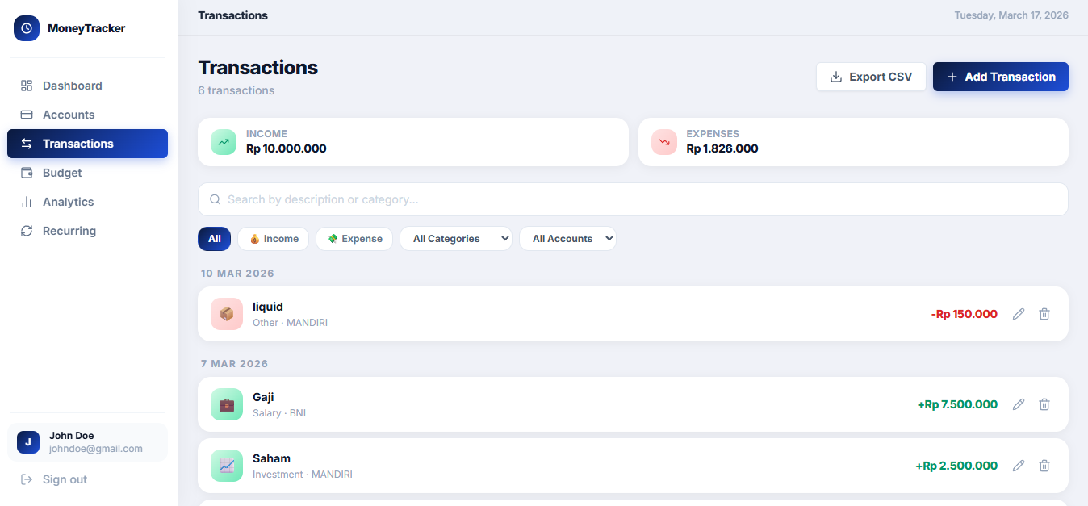This screenshot has width=1088, height=506.
Task: Open the All Categories dropdown
Action: point(456,239)
